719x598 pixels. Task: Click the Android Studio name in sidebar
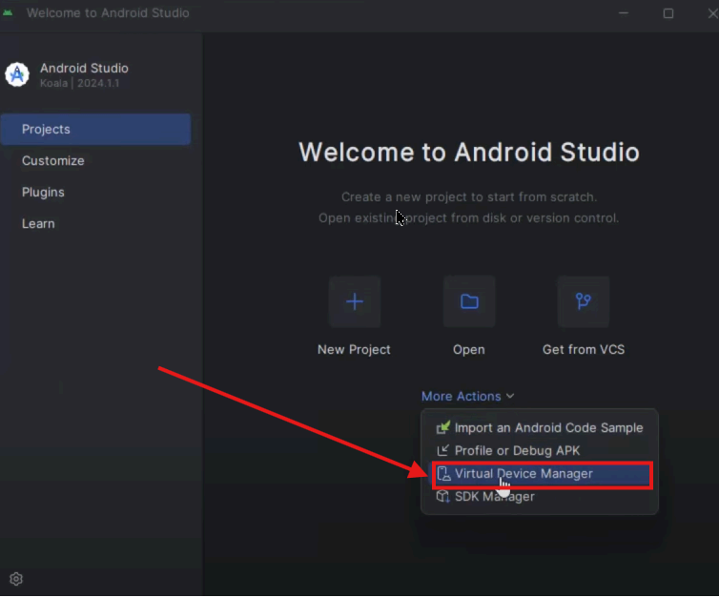coord(84,69)
